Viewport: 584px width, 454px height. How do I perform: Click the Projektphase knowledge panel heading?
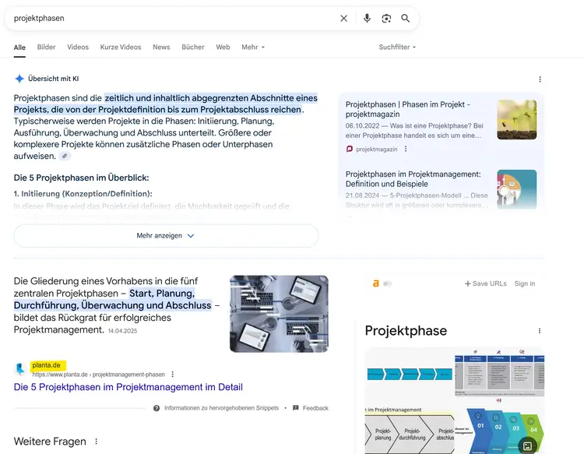point(406,331)
